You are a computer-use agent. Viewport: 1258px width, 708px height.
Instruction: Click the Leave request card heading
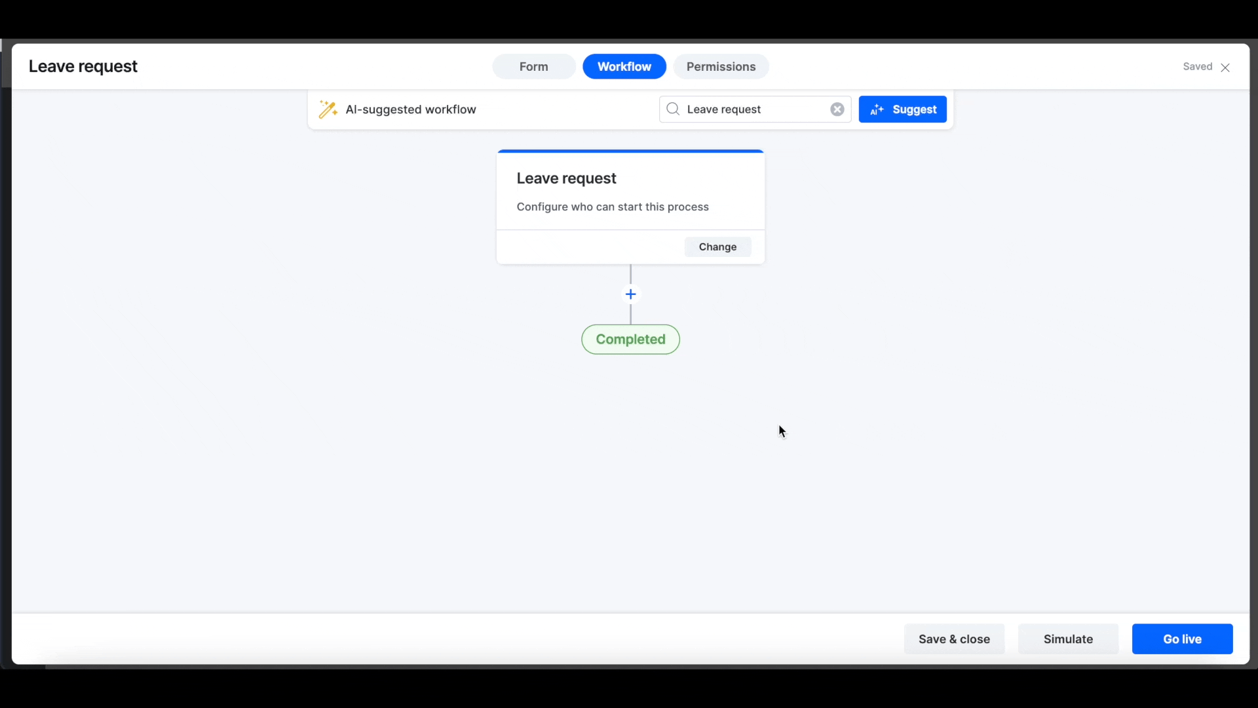click(566, 178)
